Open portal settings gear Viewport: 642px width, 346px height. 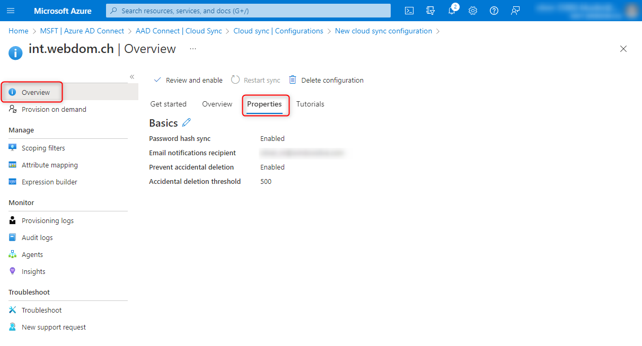pos(473,11)
